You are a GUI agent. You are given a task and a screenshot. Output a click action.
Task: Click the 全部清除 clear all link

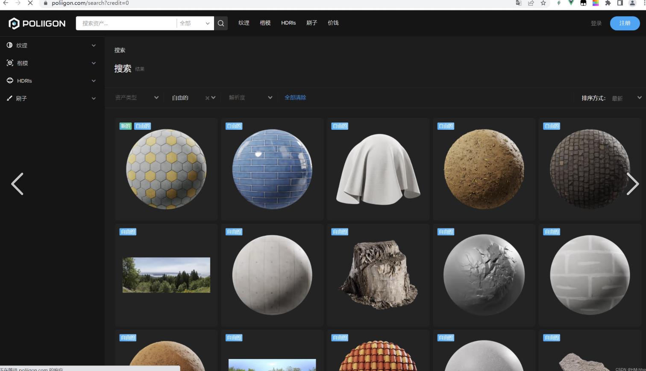pos(295,98)
